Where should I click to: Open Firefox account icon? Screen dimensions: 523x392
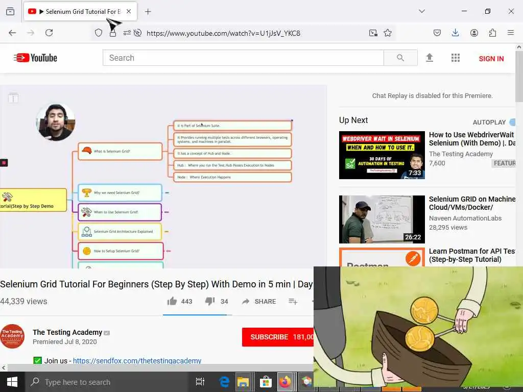474,33
